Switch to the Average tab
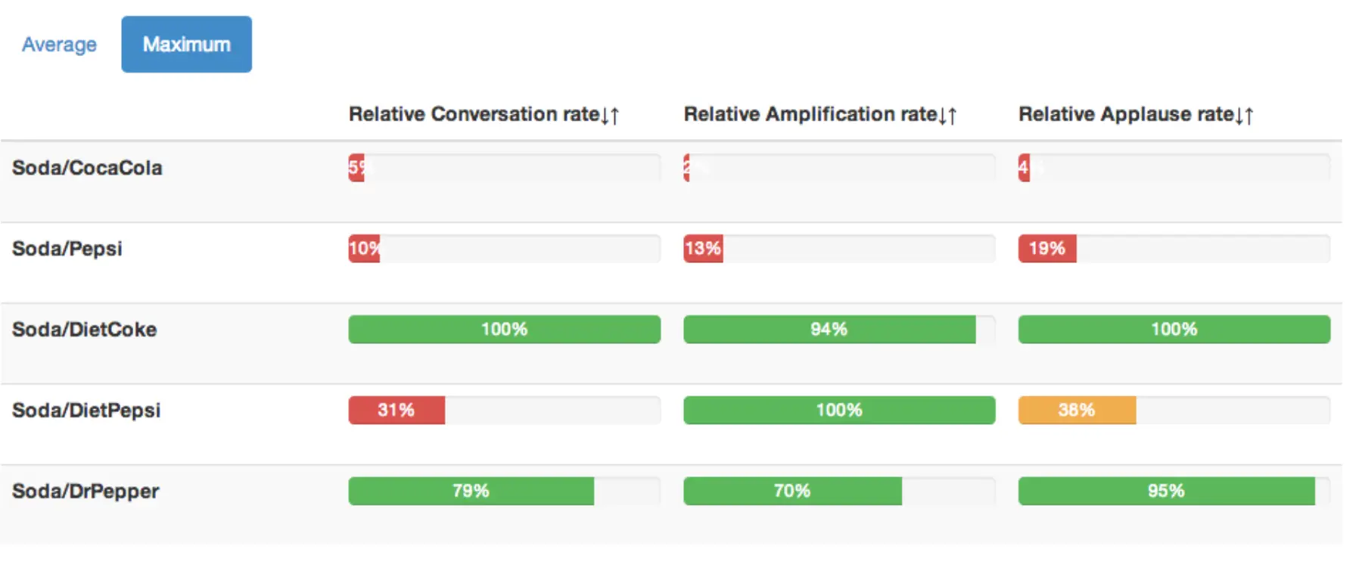Screen dimensions: 1359x561 coord(59,45)
